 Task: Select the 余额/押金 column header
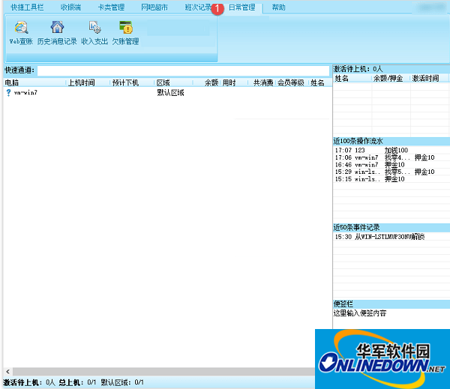(x=391, y=78)
